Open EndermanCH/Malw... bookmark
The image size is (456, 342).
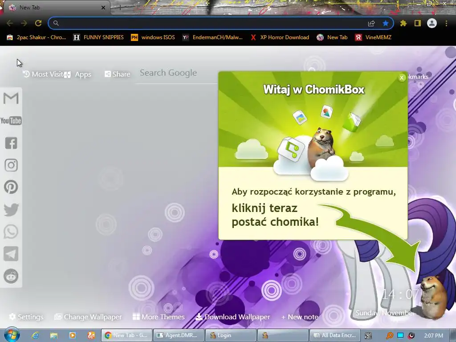pyautogui.click(x=212, y=37)
